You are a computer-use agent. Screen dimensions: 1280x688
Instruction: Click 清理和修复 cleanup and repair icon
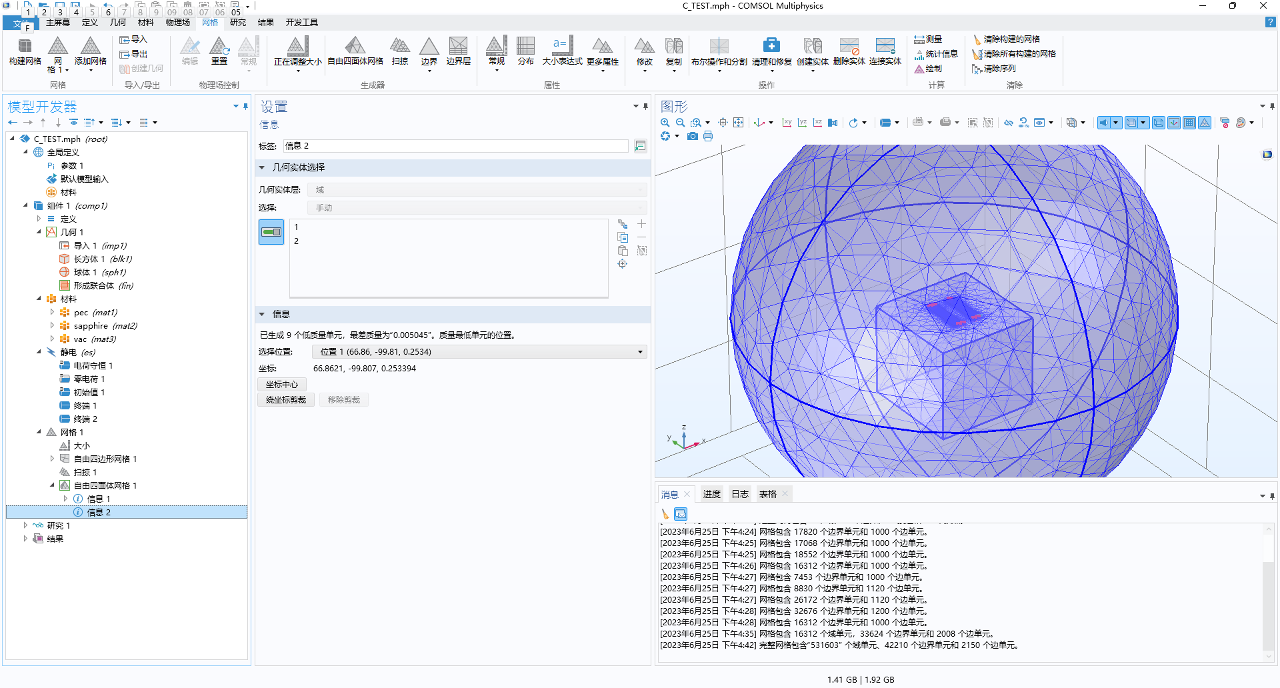pyautogui.click(x=772, y=52)
